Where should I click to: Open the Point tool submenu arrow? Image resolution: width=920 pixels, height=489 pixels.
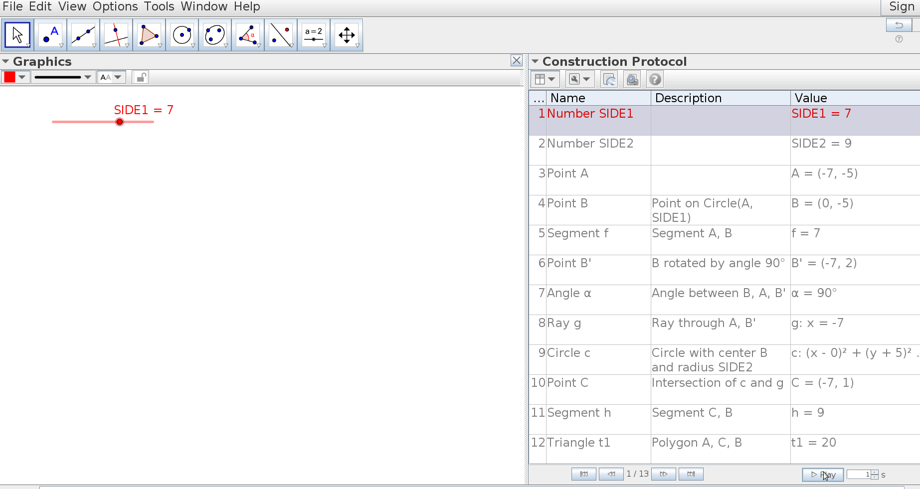coord(61,46)
